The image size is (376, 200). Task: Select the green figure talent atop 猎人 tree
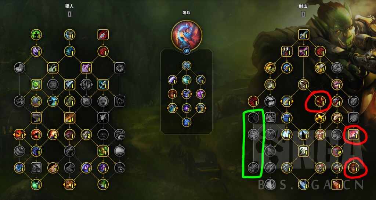[36, 35]
